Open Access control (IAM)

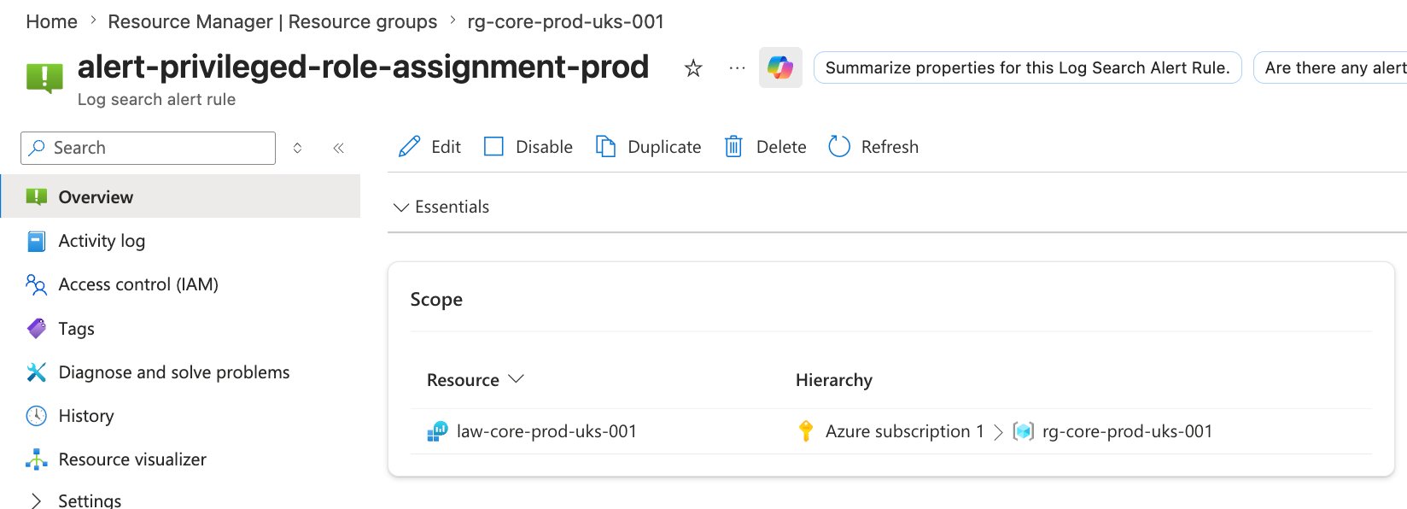point(138,284)
